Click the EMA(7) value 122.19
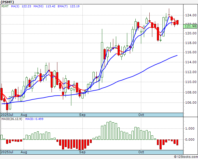198x159 pixels. (75, 6)
